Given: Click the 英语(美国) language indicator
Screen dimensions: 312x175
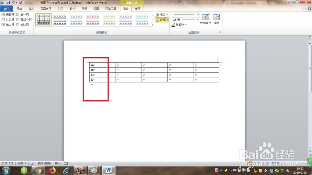Looking at the screenshot, I should tap(44, 163).
